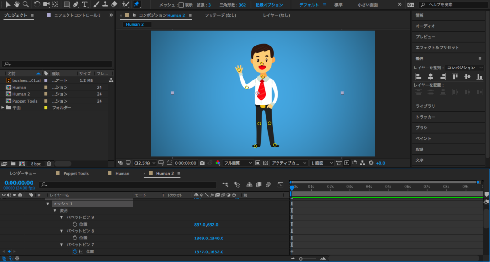Select the Pen tool

pyautogui.click(x=76, y=4)
